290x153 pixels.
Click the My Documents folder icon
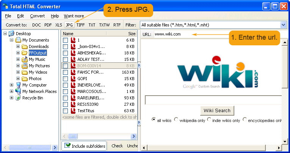[x=18, y=40]
